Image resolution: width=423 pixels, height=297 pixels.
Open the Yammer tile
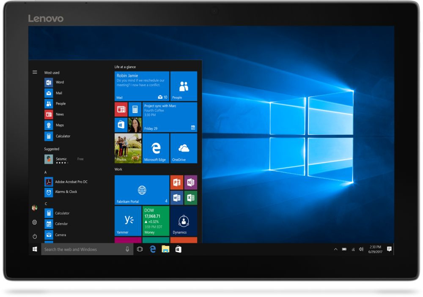click(x=128, y=221)
